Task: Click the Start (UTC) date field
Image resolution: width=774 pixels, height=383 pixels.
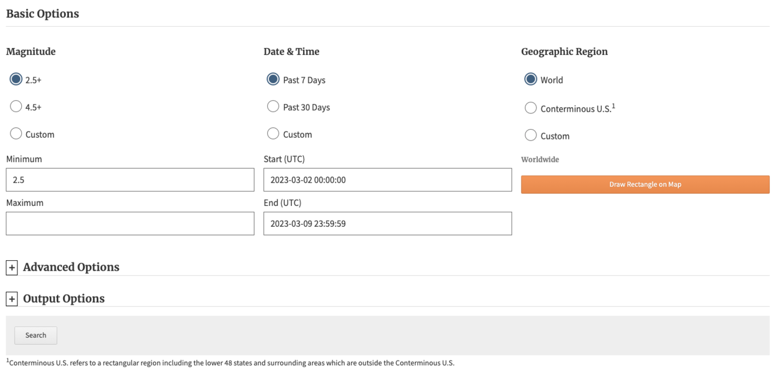Action: 387,179
